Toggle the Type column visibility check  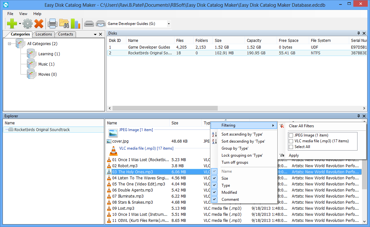214,185
